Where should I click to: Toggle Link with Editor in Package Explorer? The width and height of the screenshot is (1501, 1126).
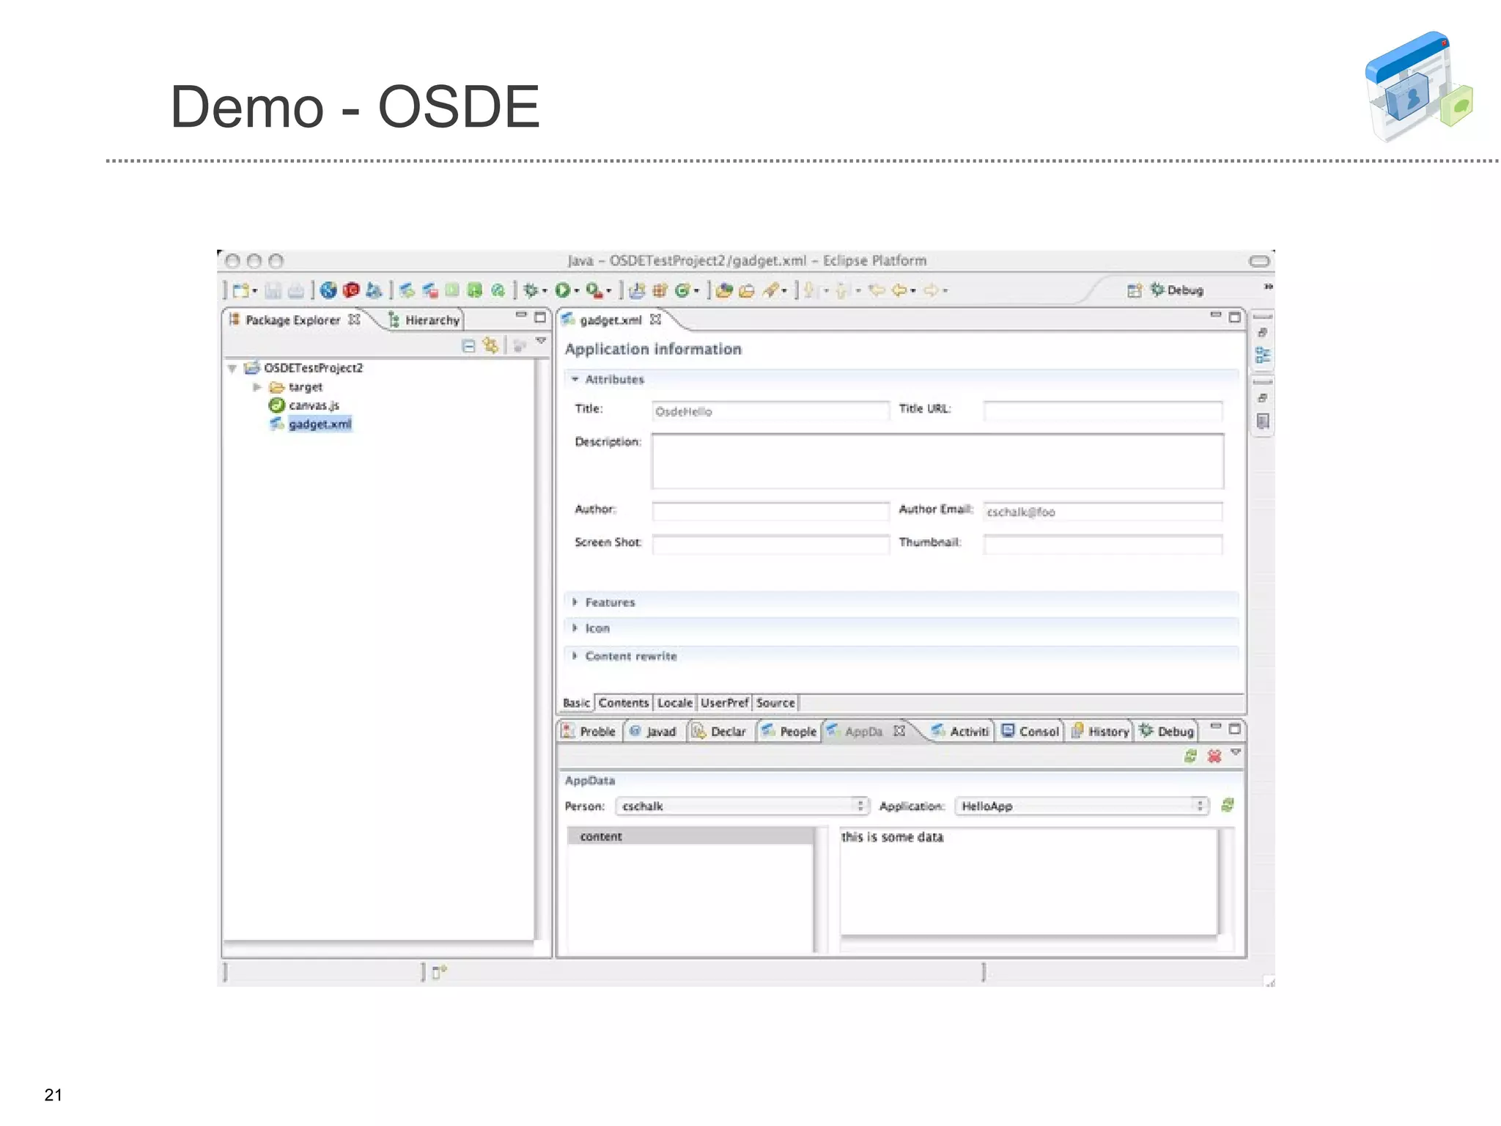coord(490,346)
